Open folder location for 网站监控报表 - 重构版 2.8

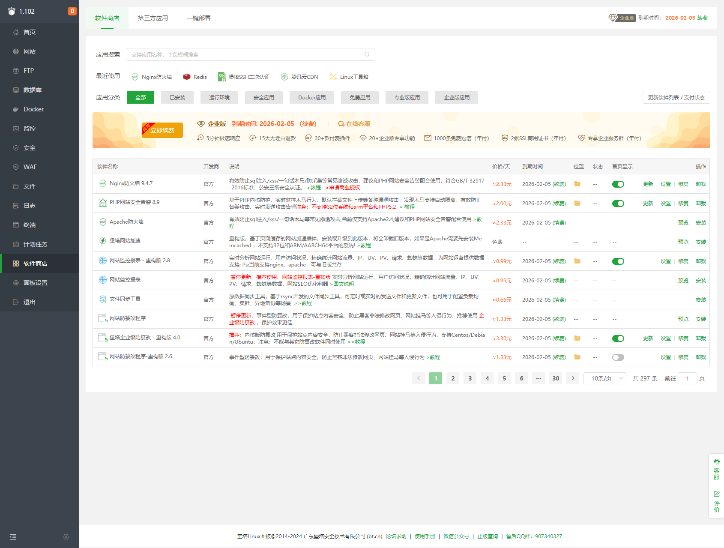577,261
